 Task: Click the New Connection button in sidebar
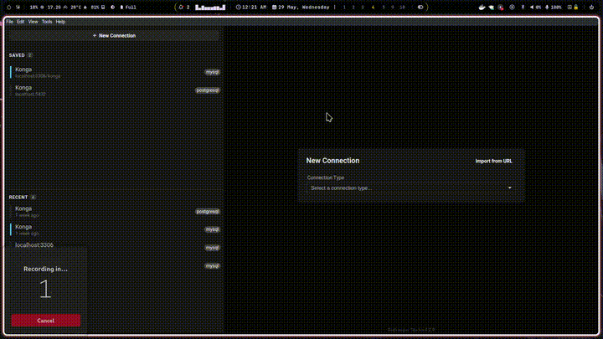[114, 36]
